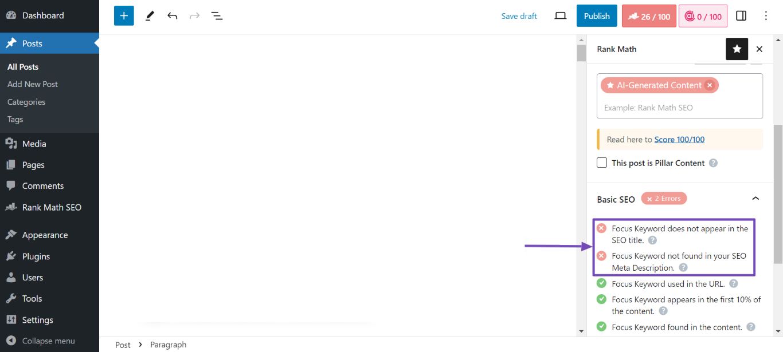Screen dimensions: 783x352
Task: Open help for Pillar Content option
Action: (x=713, y=163)
